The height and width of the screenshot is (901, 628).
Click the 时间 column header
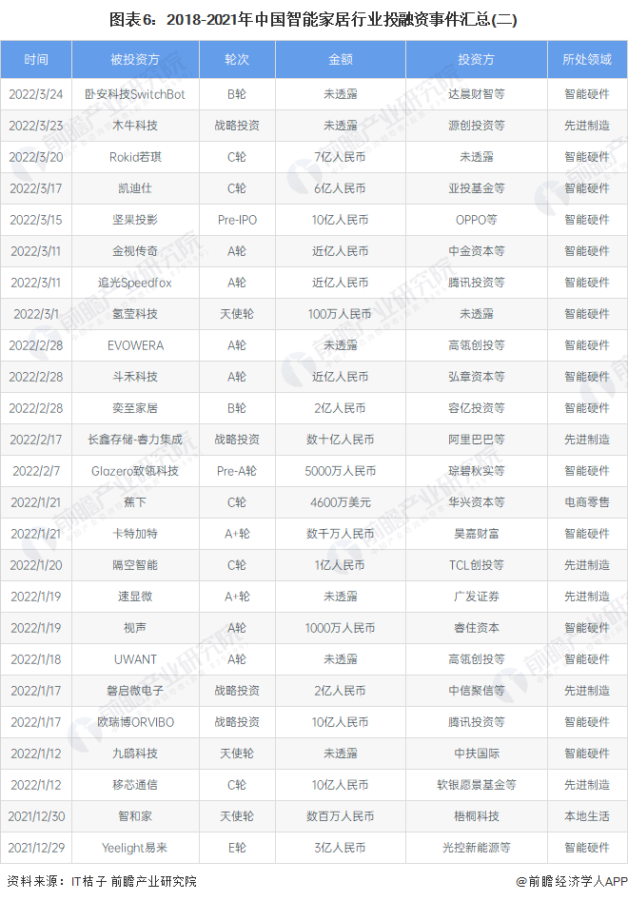(x=36, y=59)
